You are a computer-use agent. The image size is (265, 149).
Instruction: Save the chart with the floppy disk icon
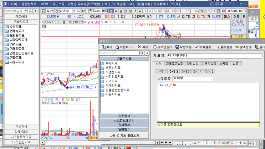pos(219,11)
